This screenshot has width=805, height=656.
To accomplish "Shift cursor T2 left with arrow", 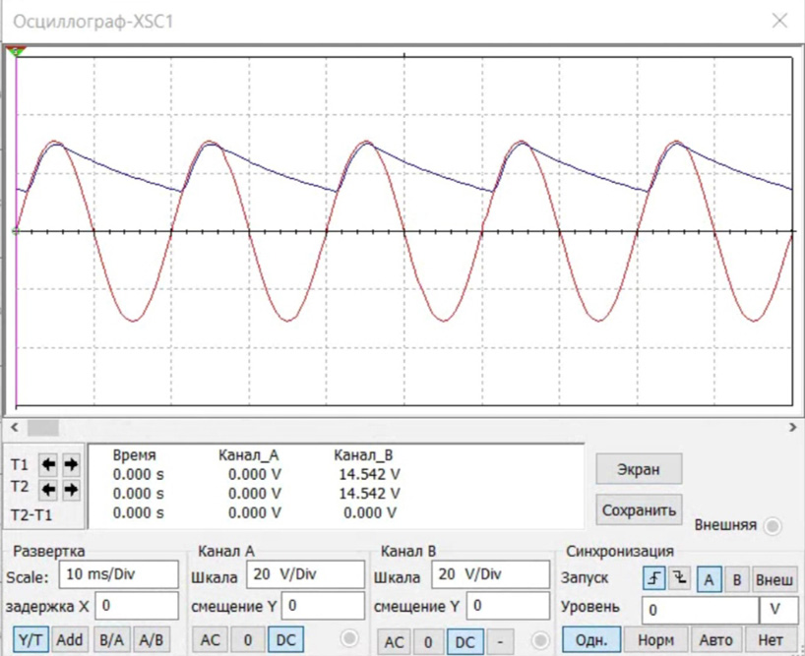I will (50, 487).
